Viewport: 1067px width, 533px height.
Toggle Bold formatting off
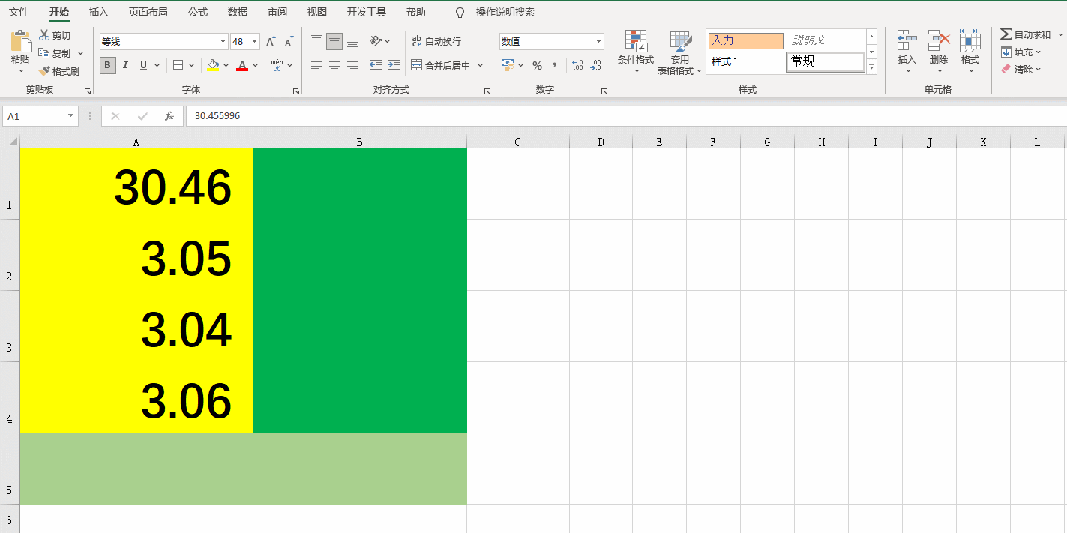108,65
